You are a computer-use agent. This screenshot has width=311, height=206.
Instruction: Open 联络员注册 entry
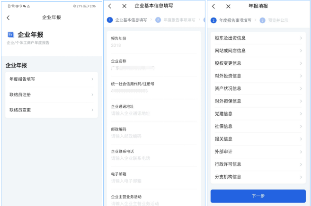click(51, 94)
